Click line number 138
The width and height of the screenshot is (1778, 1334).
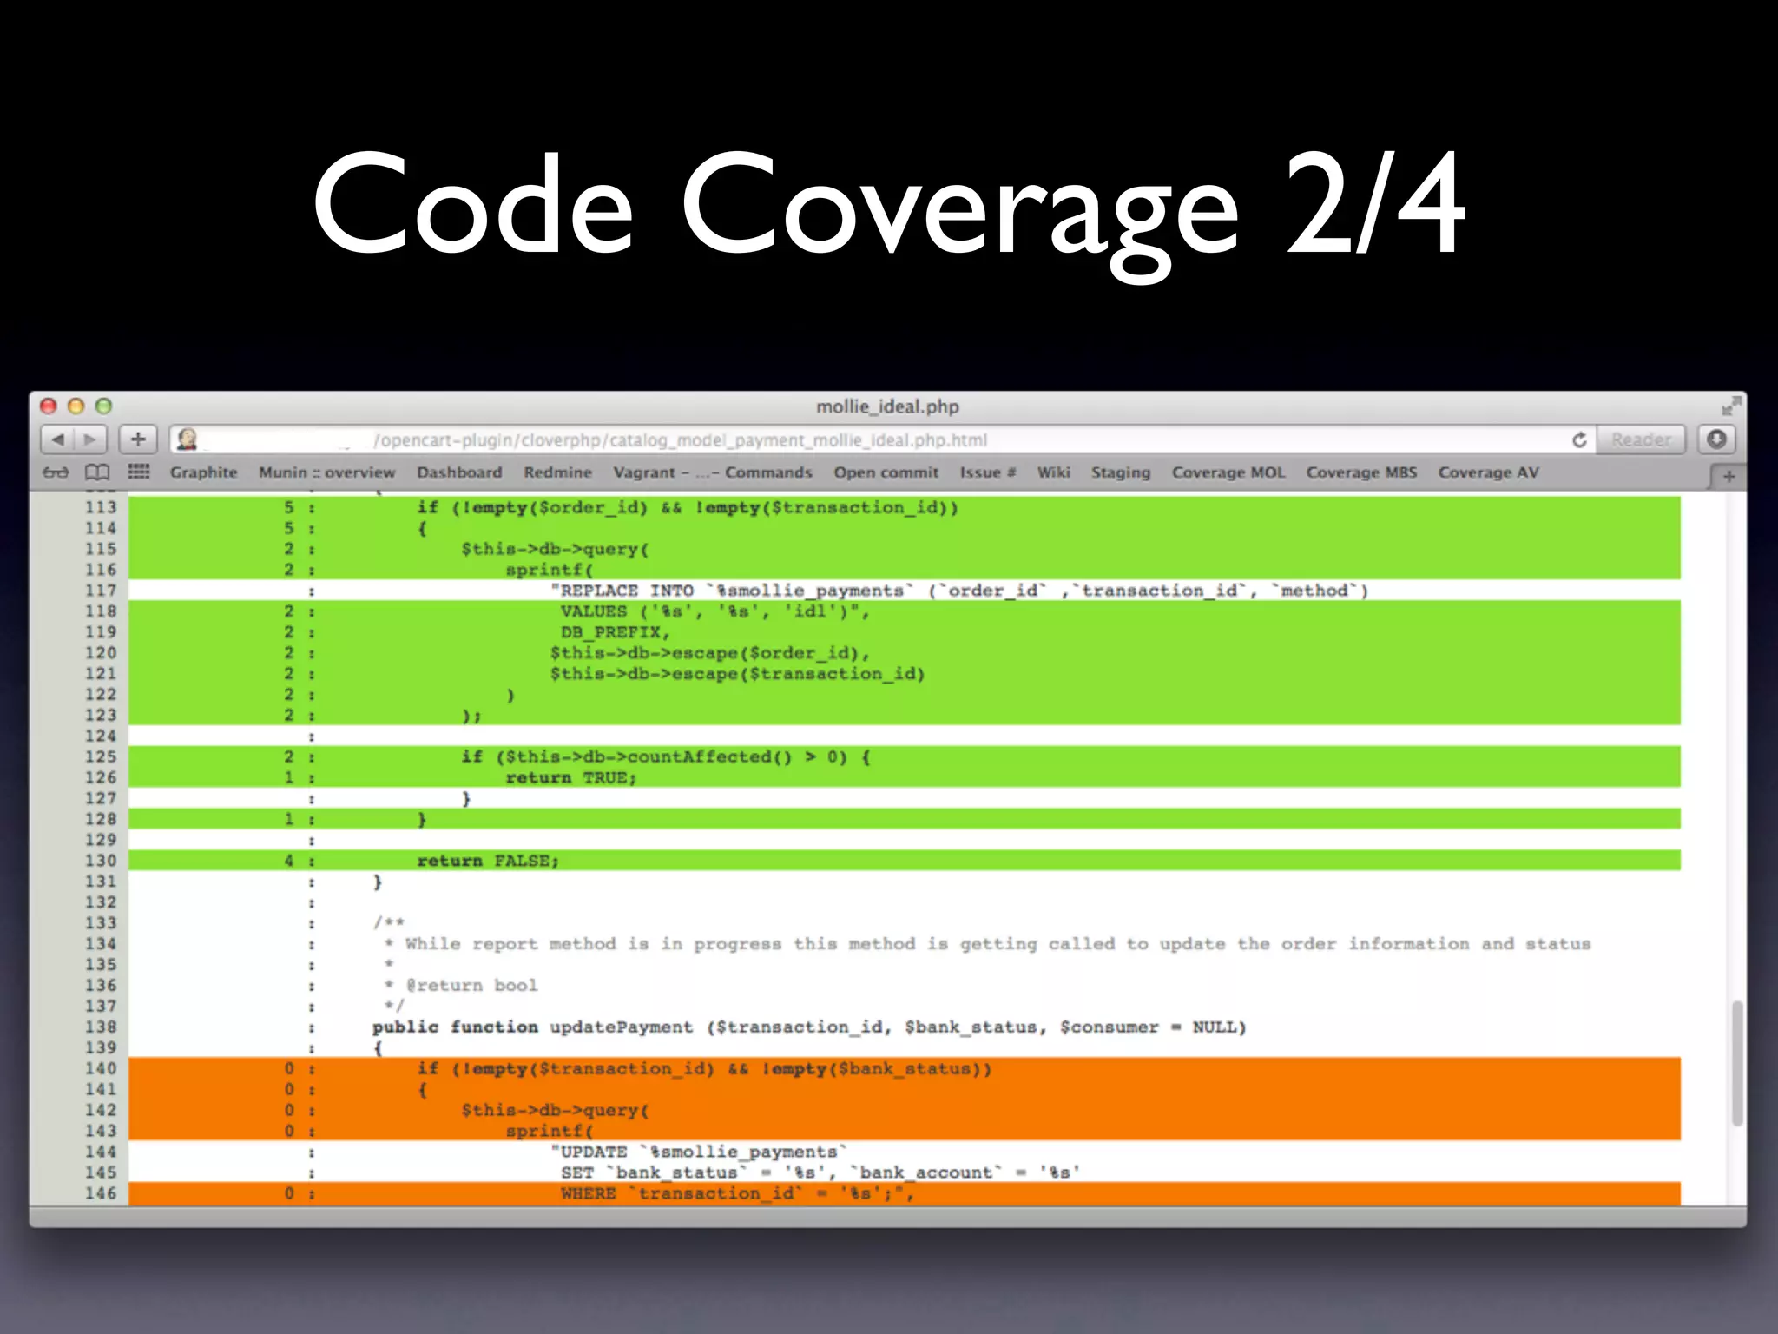pyautogui.click(x=101, y=1027)
